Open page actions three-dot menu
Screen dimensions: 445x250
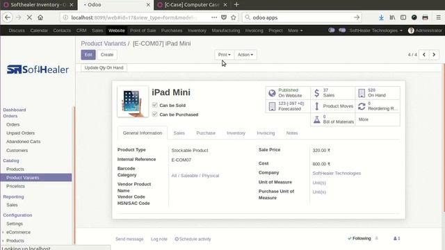214,17
